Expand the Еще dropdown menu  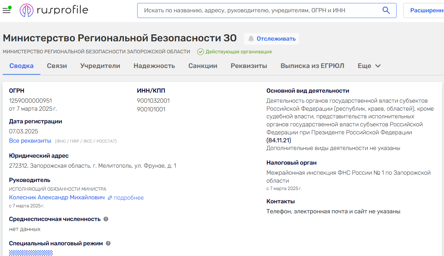pos(369,66)
